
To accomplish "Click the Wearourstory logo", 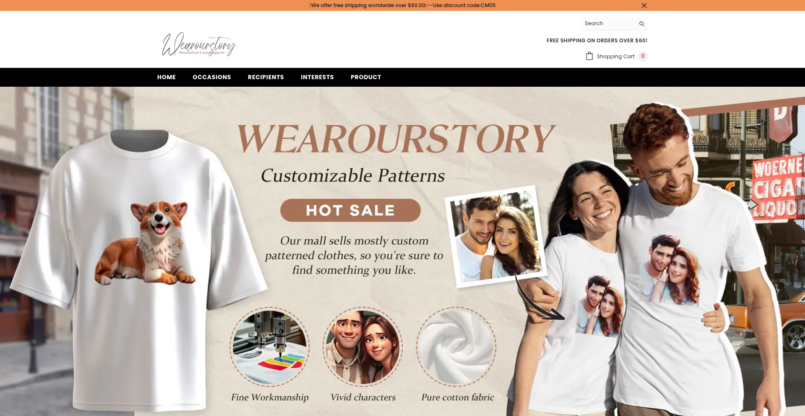I will tap(199, 44).
